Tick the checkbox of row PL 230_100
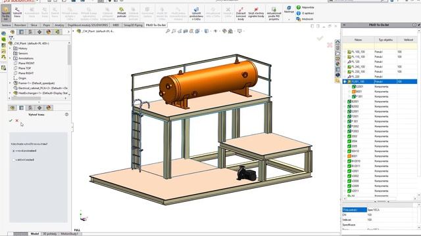The width and height of the screenshot is (421, 236). [x=345, y=71]
